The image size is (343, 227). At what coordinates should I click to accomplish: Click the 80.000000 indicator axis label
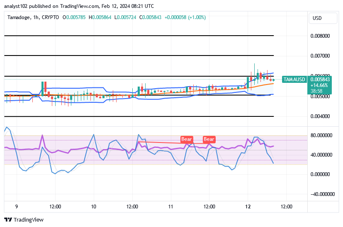click(x=321, y=135)
